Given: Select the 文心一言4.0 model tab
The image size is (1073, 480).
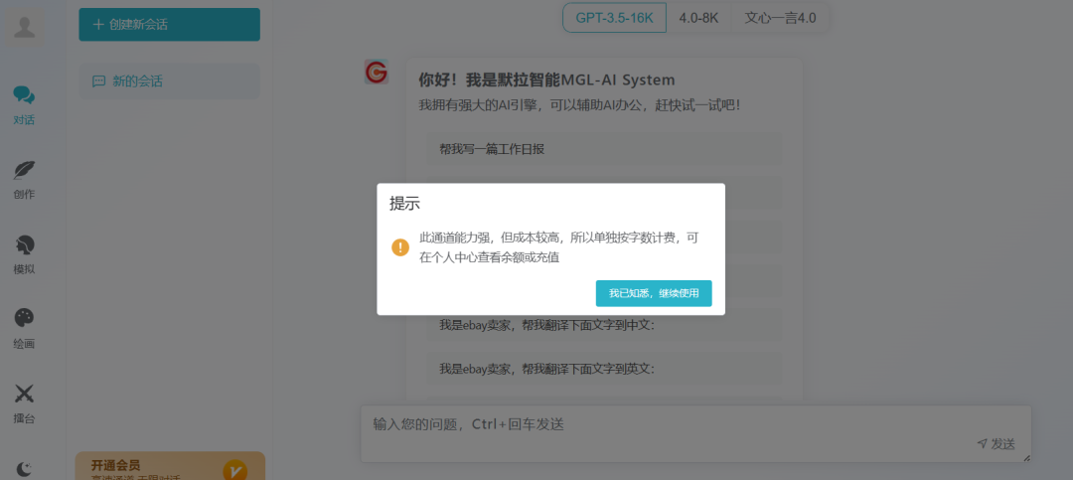Looking at the screenshot, I should click(780, 18).
